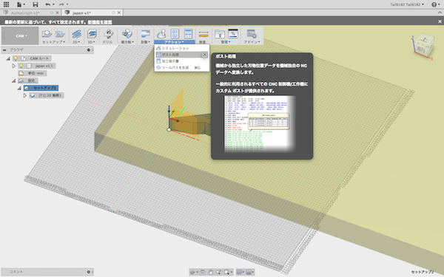Click the New Setup icon
The height and width of the screenshot is (277, 444).
click(x=47, y=34)
